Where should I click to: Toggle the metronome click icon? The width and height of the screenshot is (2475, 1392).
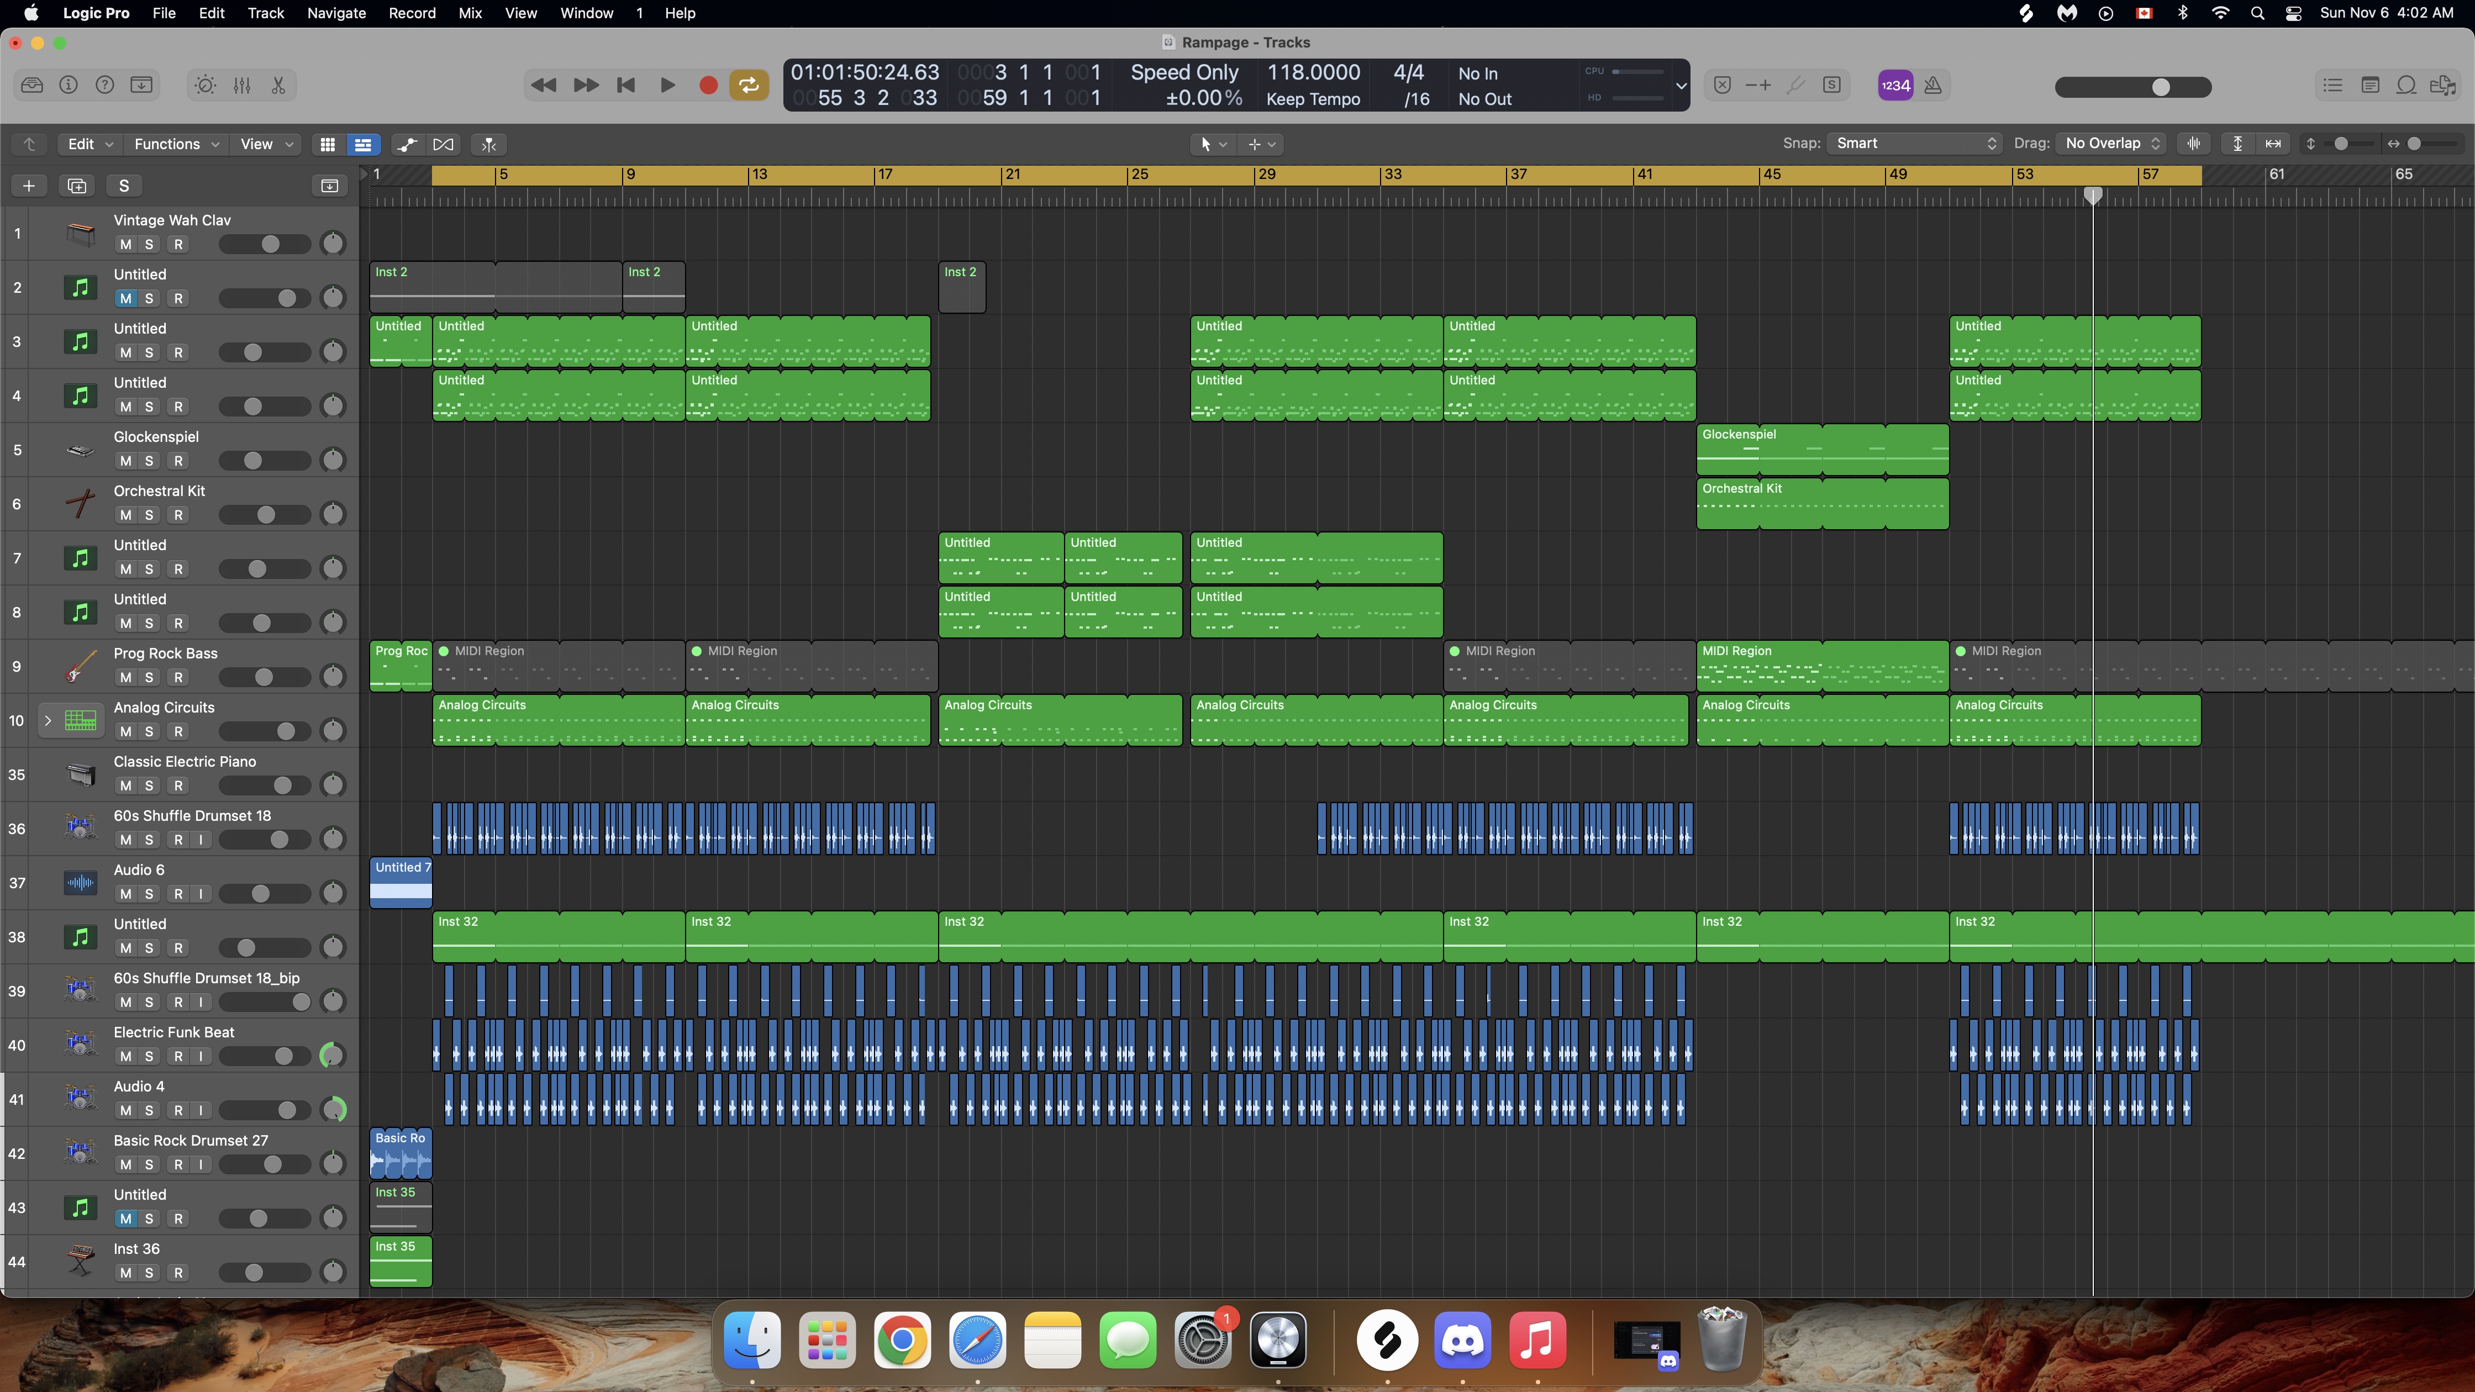(1933, 86)
